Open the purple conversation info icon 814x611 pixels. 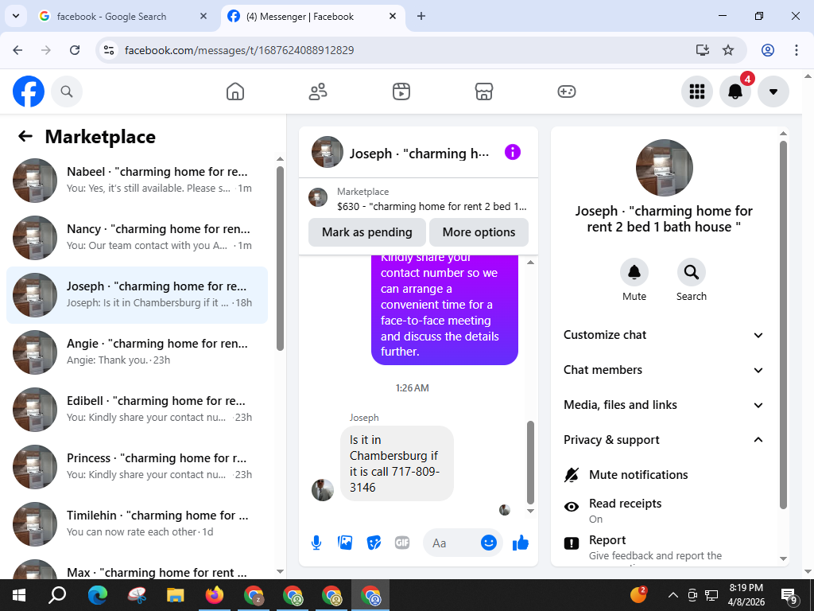coord(513,152)
